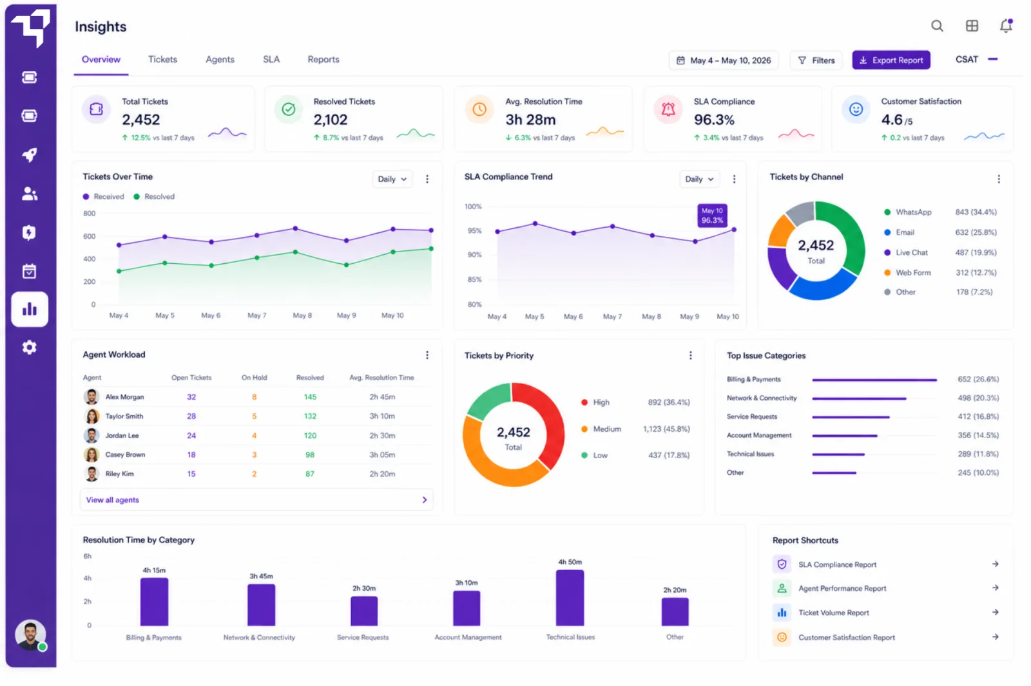Switch to the Tickets tab

162,59
